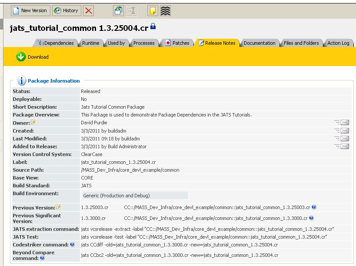Viewport: 356px width, 266px height.
Task: Click edit icon next to Previous Version label
Action: point(58,207)
